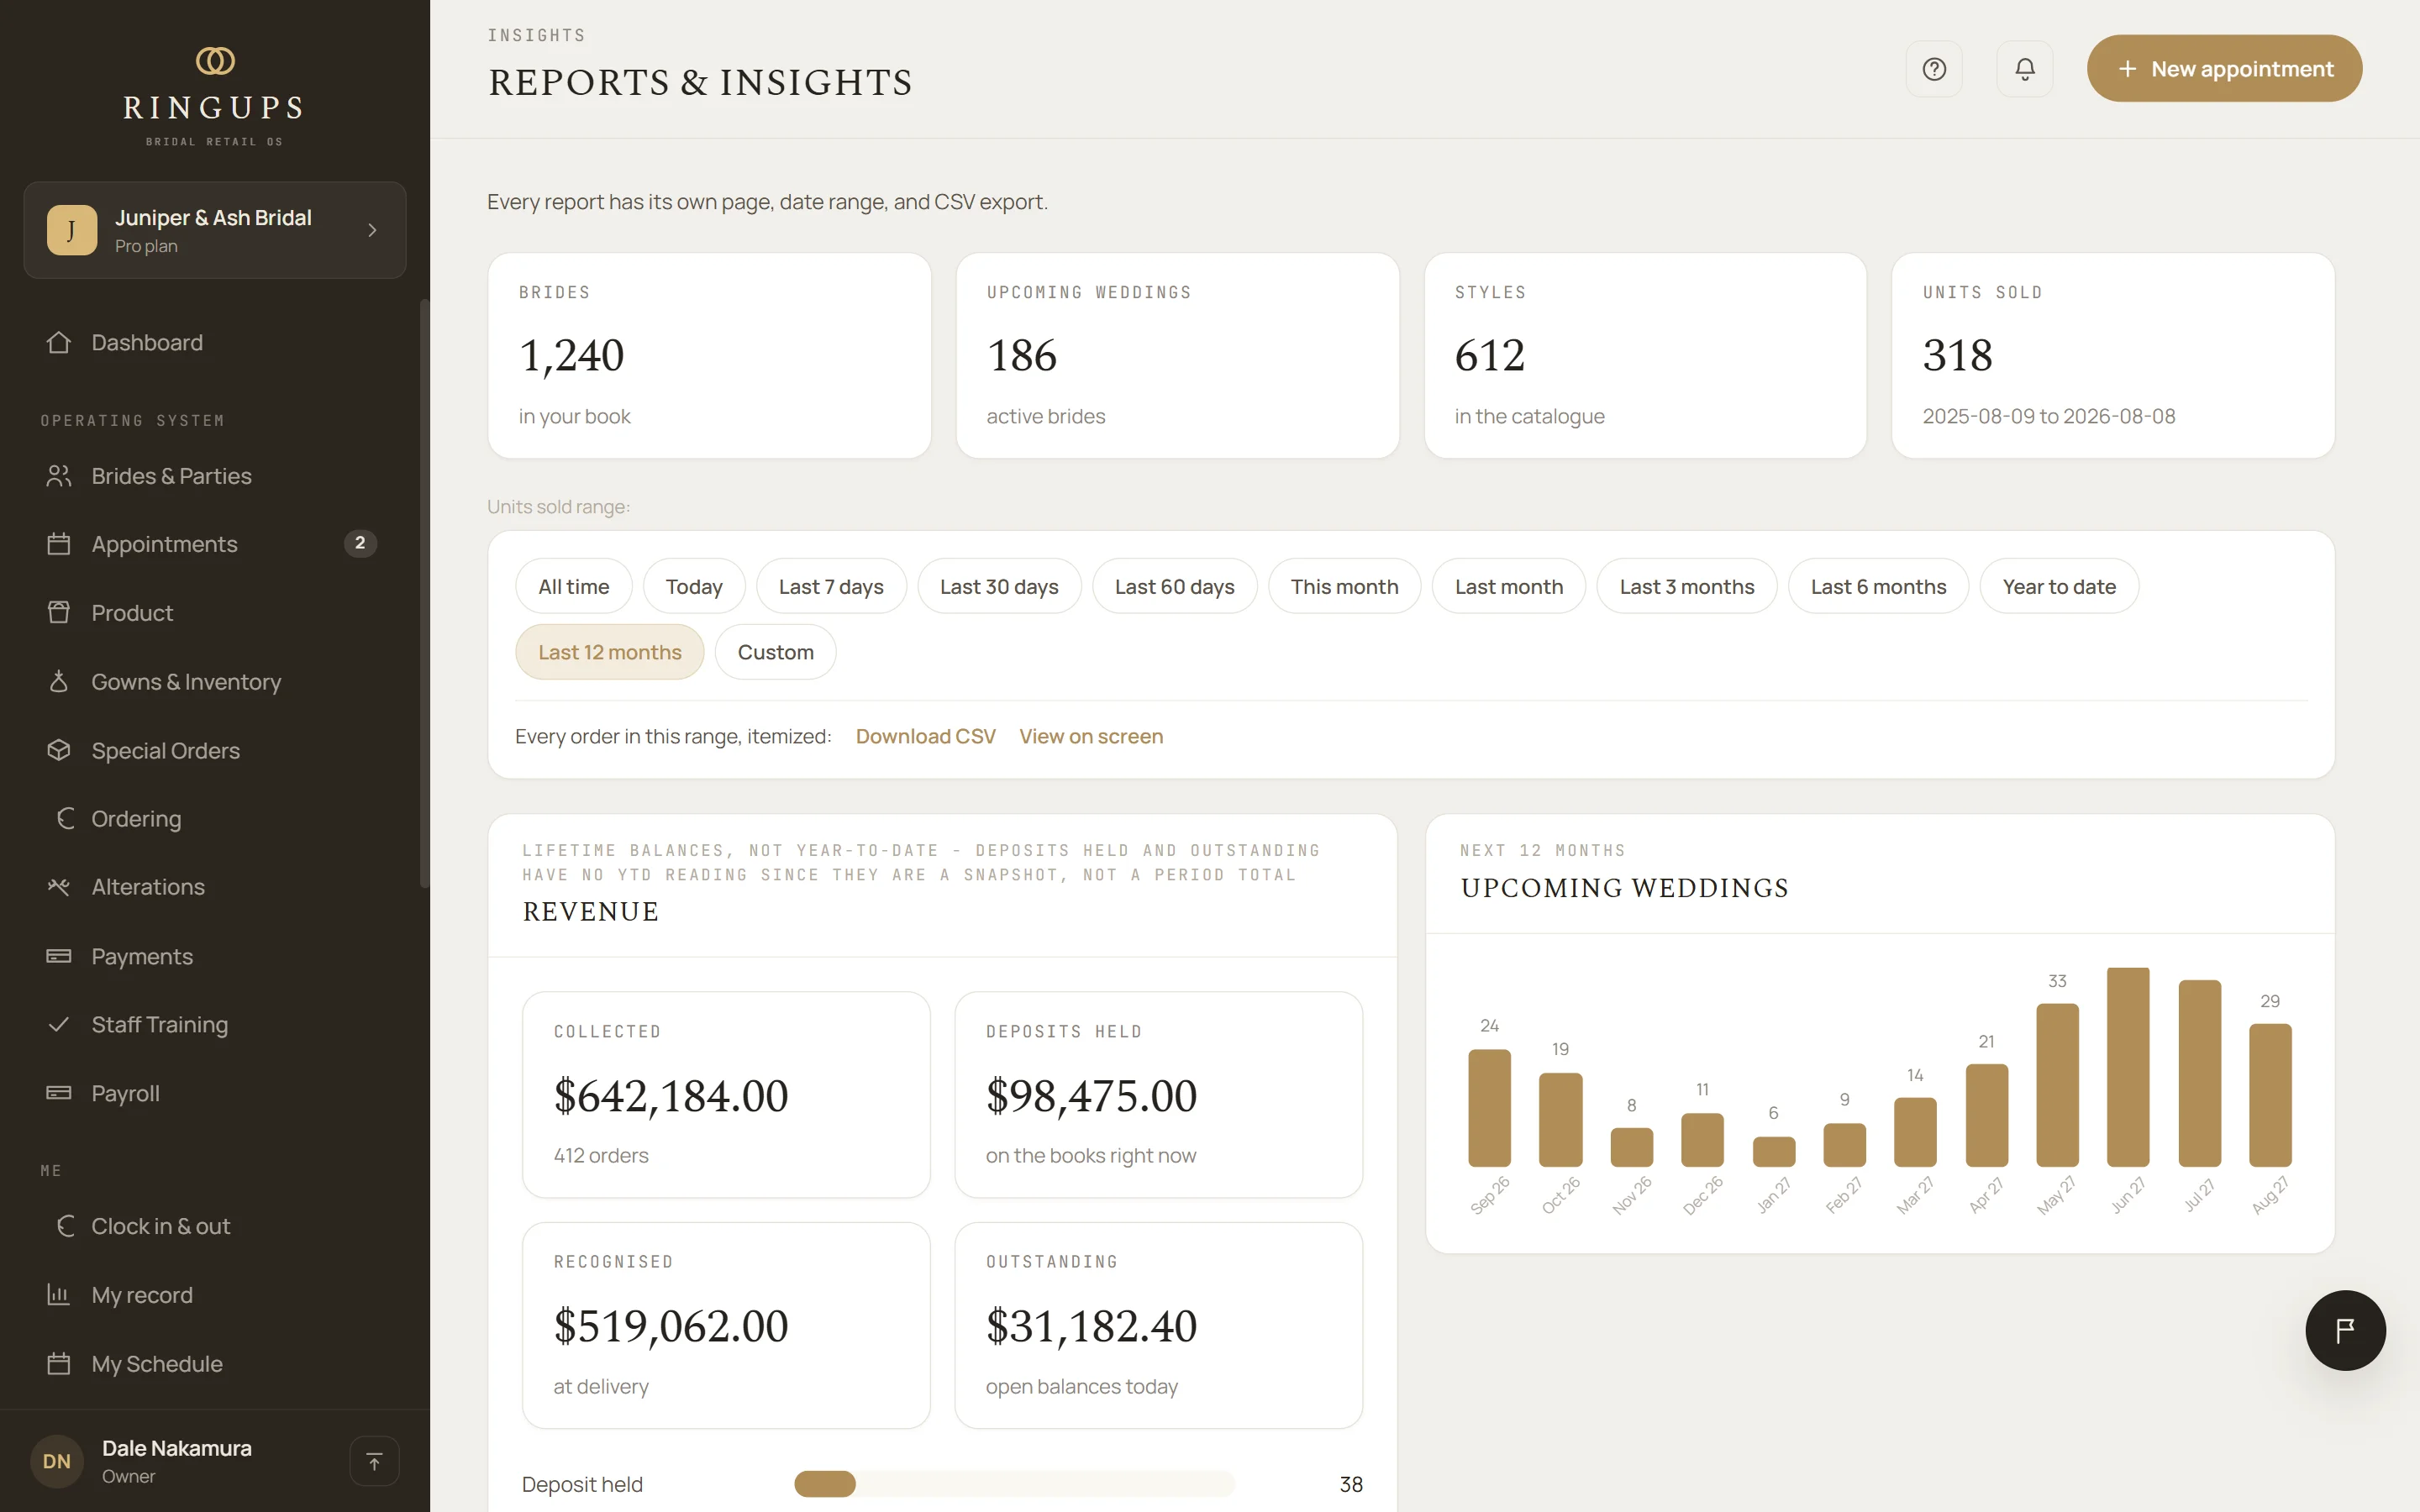
Task: View itemized orders on screen
Action: coord(1091,736)
